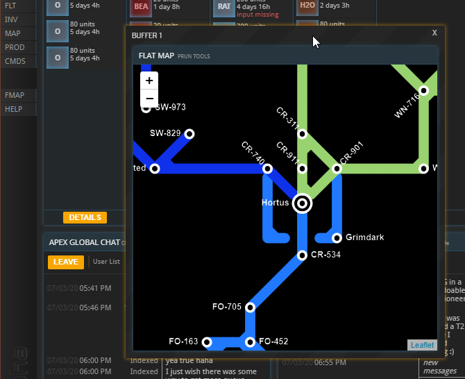
Task: Click the BEA production order icon
Action: (x=141, y=7)
